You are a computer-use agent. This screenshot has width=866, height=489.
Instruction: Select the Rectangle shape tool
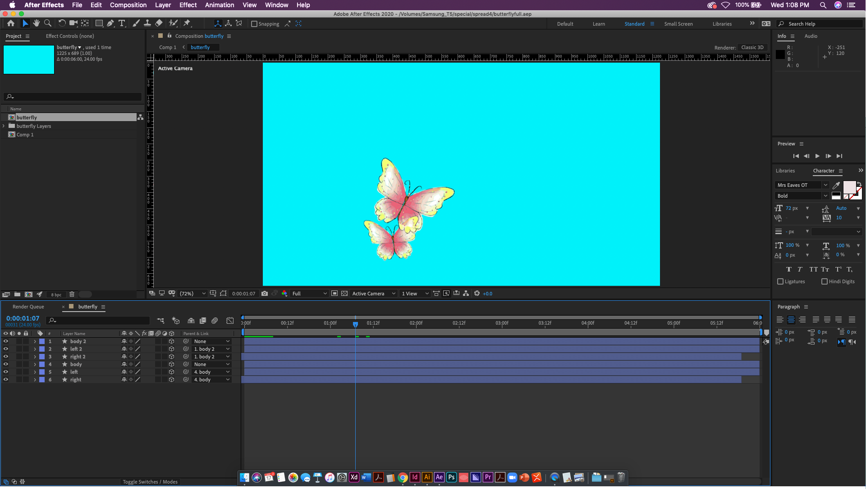point(99,23)
